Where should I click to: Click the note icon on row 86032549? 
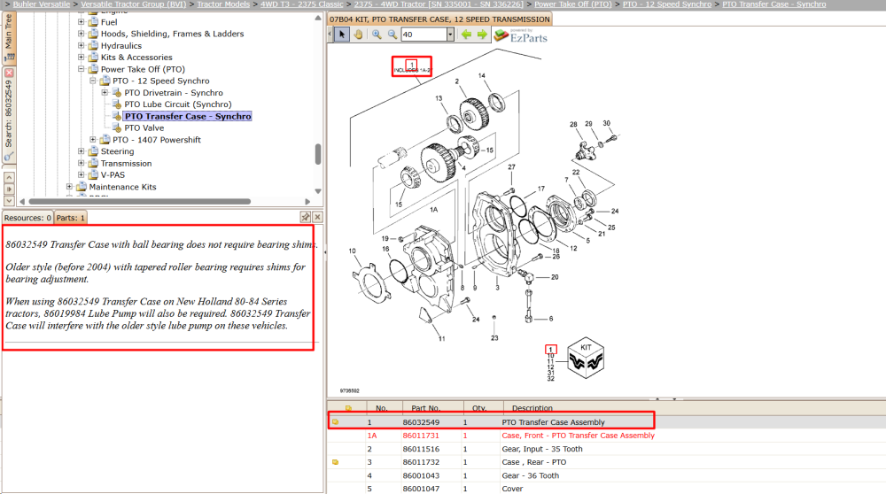(x=335, y=421)
